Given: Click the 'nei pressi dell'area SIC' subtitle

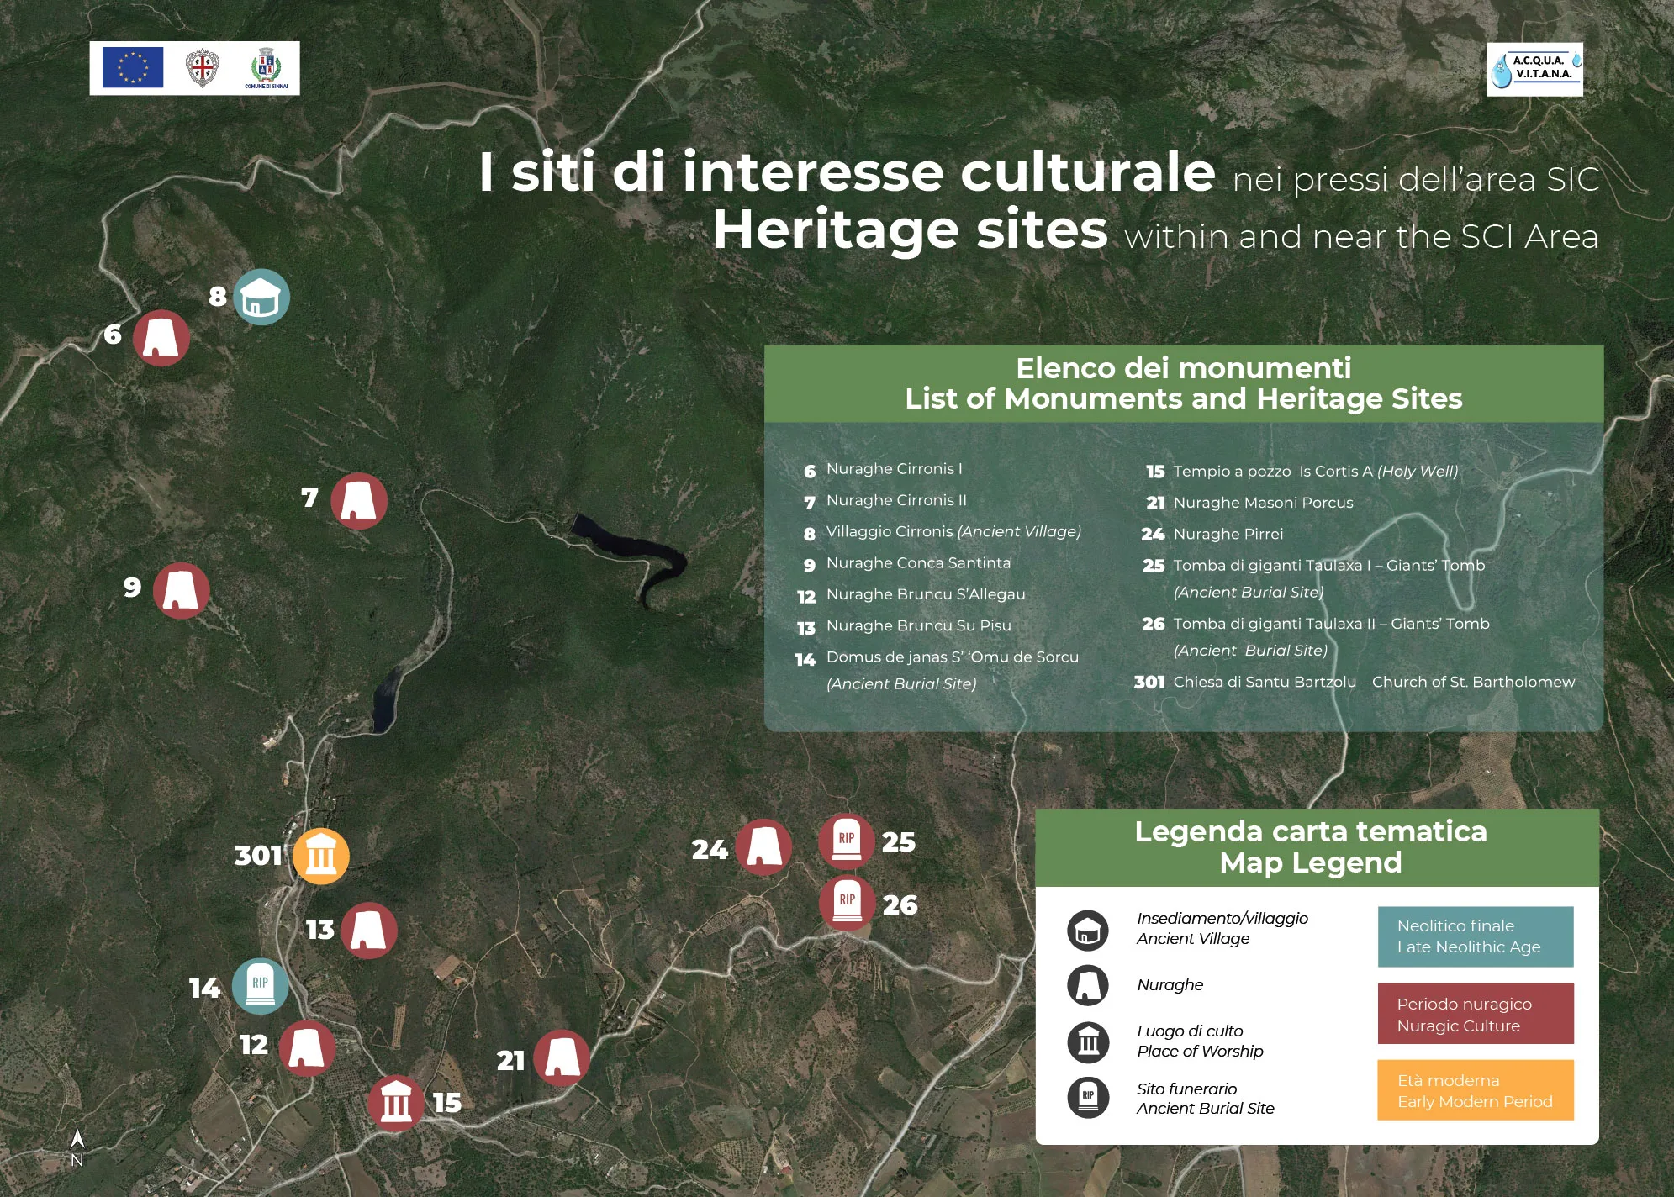Looking at the screenshot, I should (x=1416, y=180).
